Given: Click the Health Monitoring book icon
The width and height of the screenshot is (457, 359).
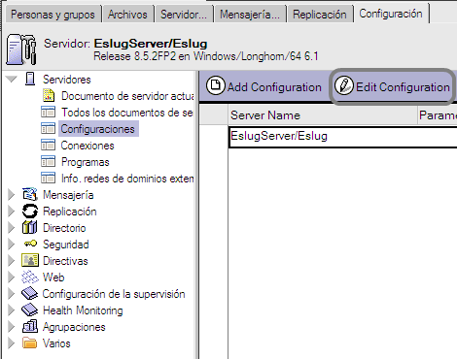Looking at the screenshot, I should pyautogui.click(x=30, y=310).
